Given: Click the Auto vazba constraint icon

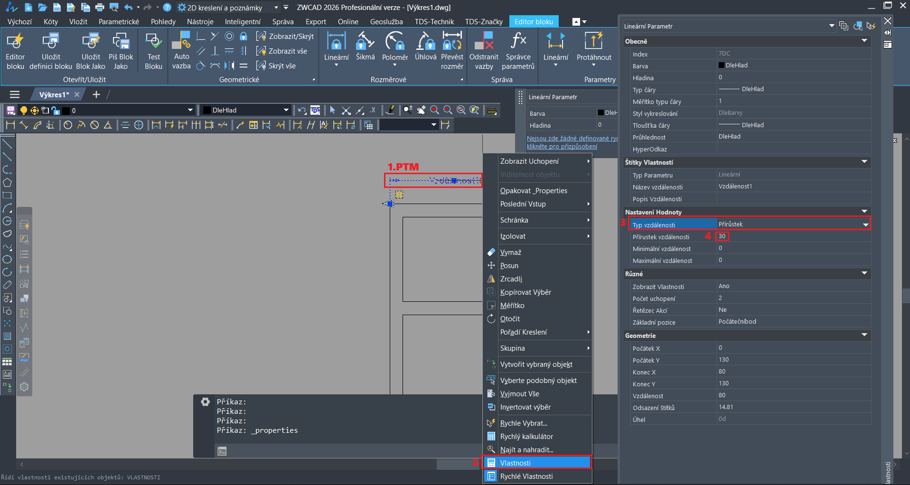Looking at the screenshot, I should click(181, 51).
